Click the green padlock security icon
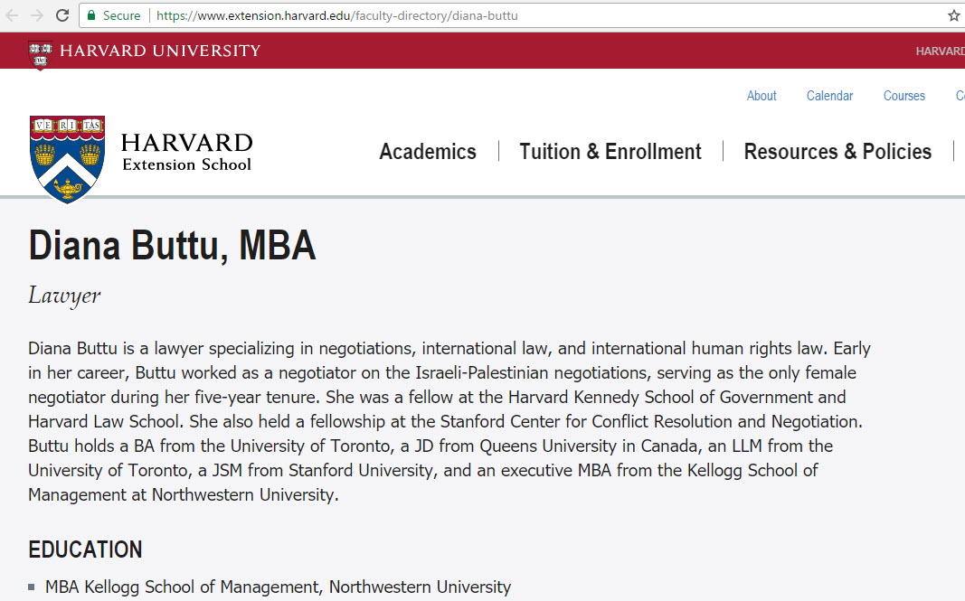The image size is (965, 601). pos(91,15)
